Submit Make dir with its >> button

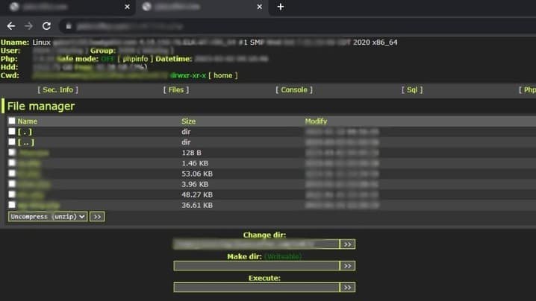coord(348,266)
